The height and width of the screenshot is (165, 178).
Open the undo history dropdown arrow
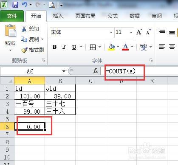click(31, 5)
